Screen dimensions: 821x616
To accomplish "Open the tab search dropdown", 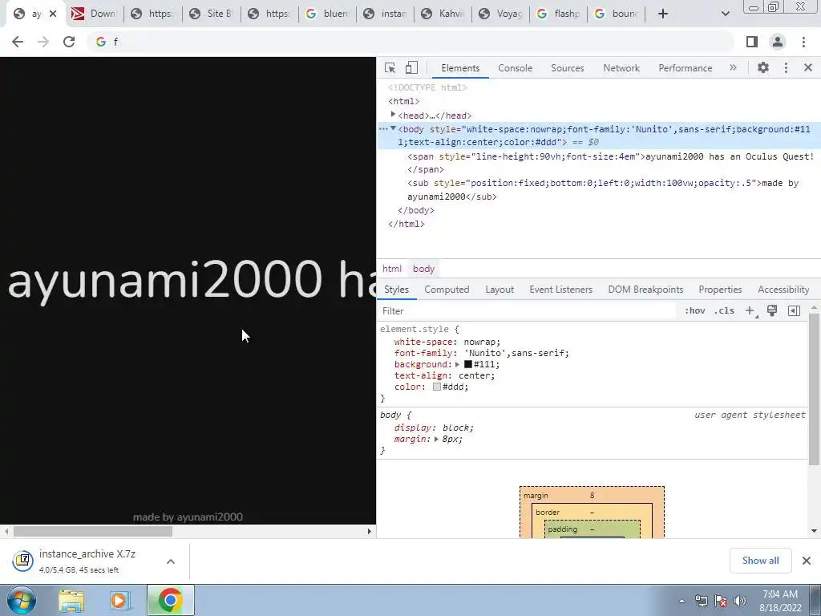I will (725, 14).
